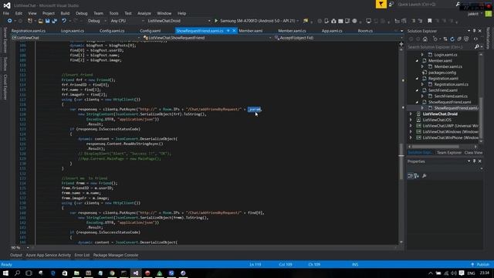Click the Windows Start button

[x=5, y=273]
